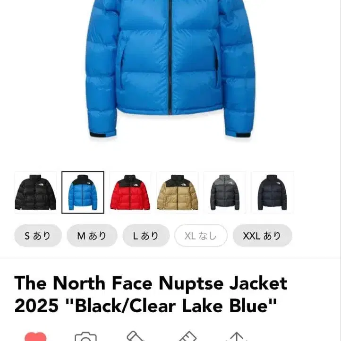Open the camera icon below title
The image size is (341, 341).
(x=85, y=336)
